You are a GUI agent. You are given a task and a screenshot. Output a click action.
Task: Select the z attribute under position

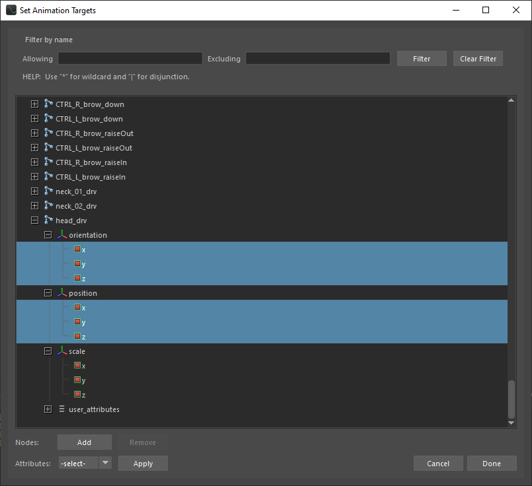[83, 337]
